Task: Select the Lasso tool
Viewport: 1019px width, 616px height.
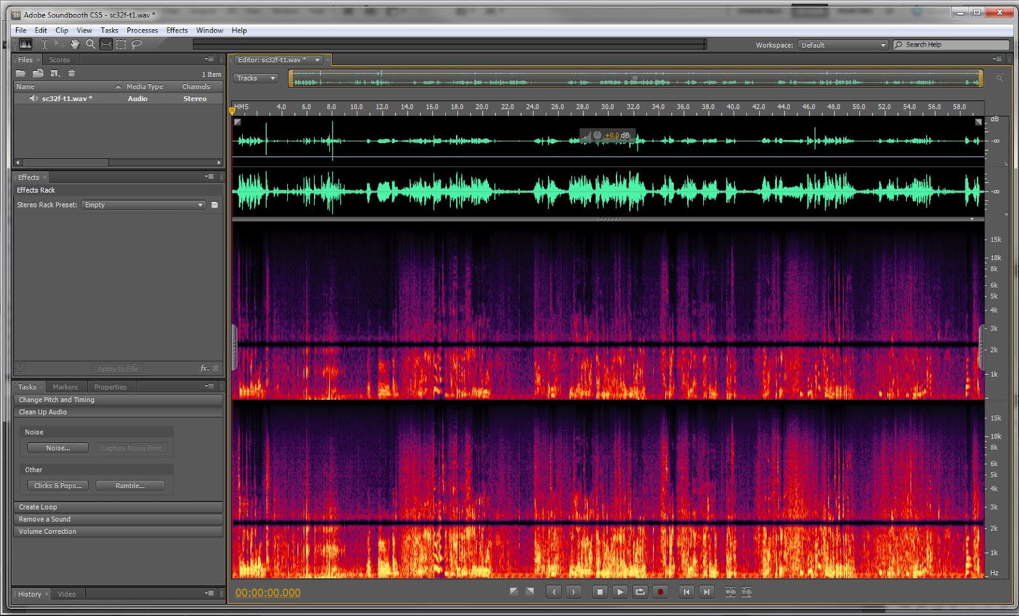Action: [136, 44]
